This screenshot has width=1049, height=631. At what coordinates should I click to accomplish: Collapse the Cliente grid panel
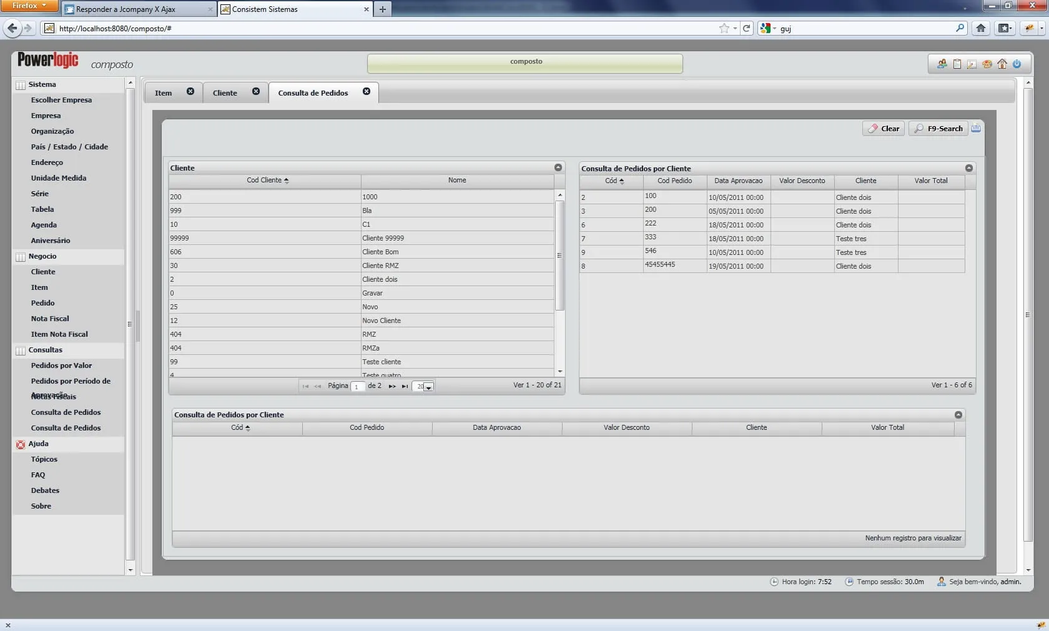(558, 167)
